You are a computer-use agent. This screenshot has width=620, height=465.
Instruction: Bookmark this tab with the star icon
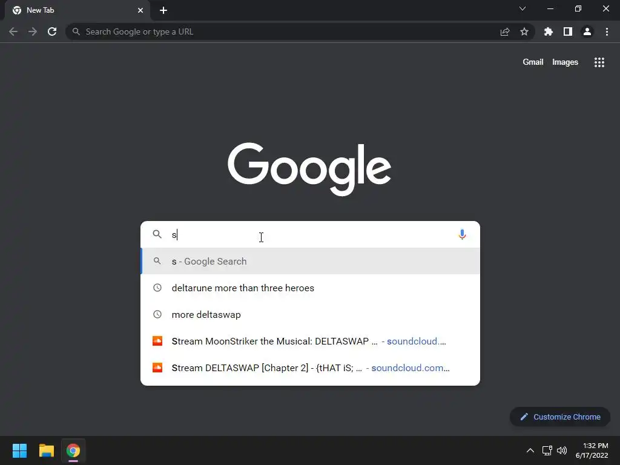(x=524, y=31)
